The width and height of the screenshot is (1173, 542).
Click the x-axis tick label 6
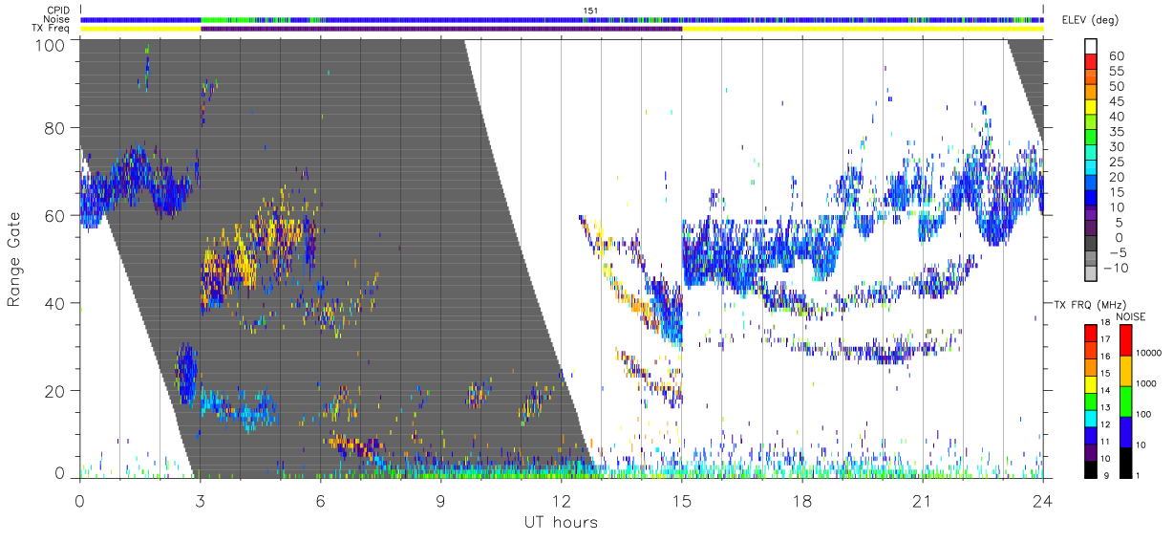(320, 501)
